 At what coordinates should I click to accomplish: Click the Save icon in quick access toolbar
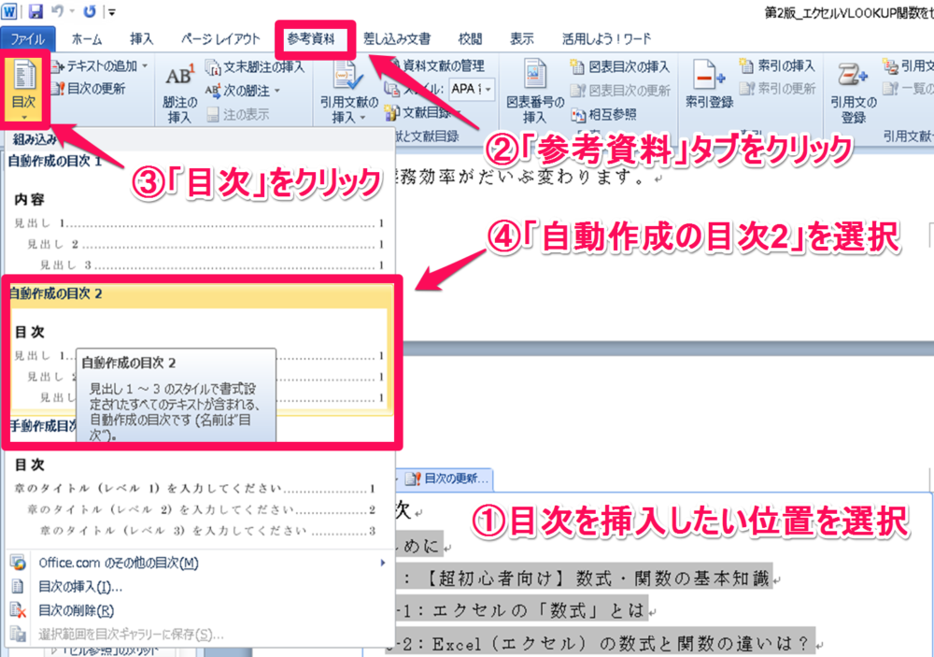point(35,12)
